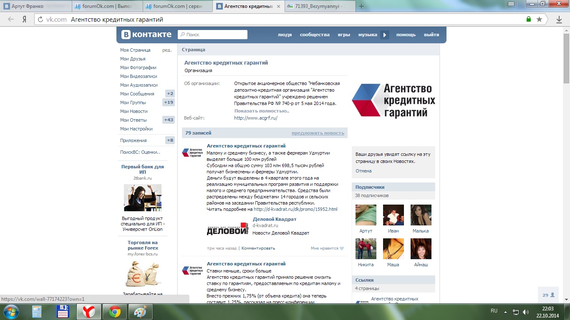Open a new browser tab with plus
570x320 pixels.
point(361,6)
